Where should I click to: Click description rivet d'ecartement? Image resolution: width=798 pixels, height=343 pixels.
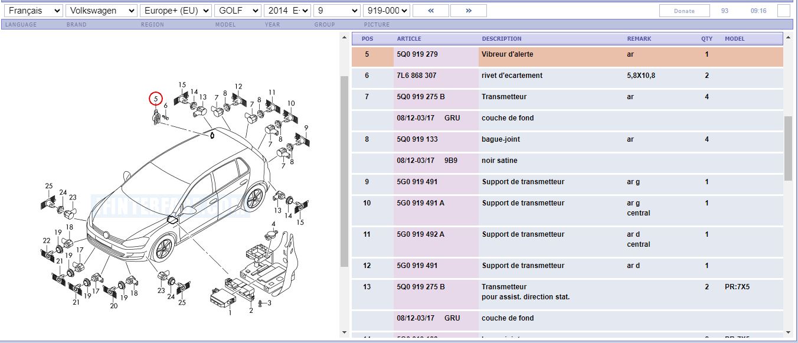click(512, 76)
